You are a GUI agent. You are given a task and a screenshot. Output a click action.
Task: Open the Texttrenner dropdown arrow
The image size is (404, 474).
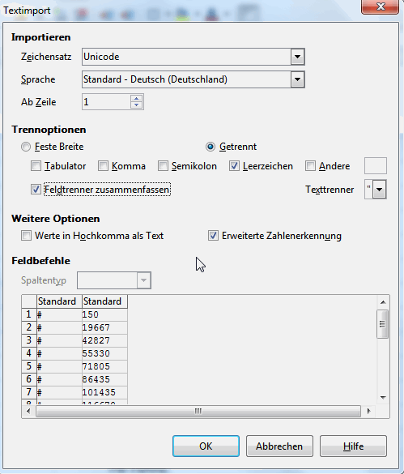point(380,190)
